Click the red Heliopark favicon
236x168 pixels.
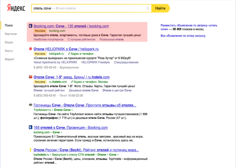(30, 49)
